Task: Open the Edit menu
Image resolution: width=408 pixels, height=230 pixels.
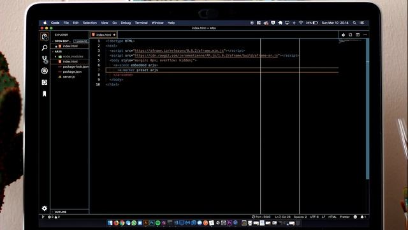Action: (76, 23)
